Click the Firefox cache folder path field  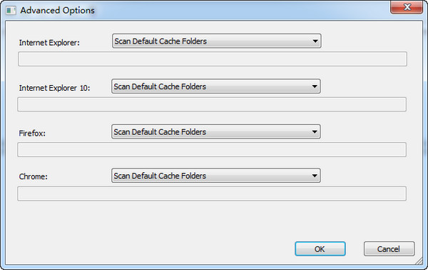pyautogui.click(x=212, y=150)
